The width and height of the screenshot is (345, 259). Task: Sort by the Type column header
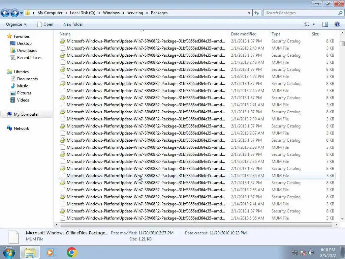289,34
